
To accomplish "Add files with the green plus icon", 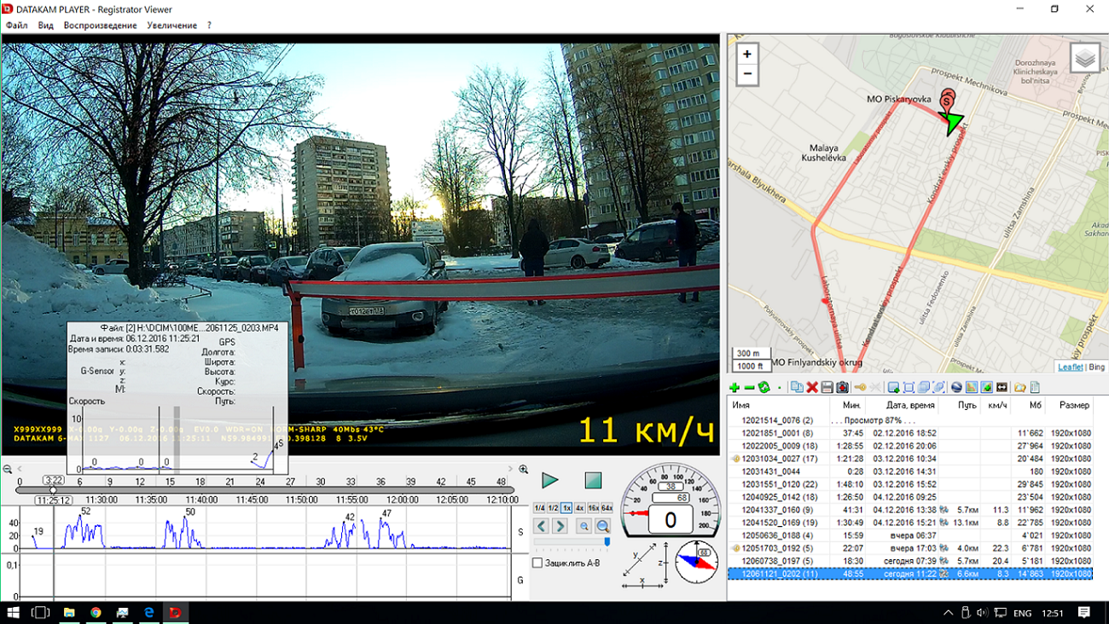I will click(x=734, y=387).
